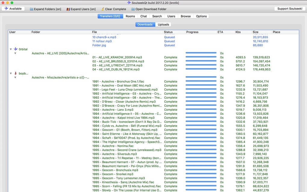
Task: Select queued file 10 chenc9-x.mp3
Action: 104,37
